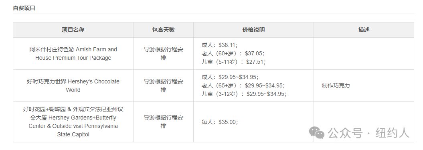Select the 包含天数 column header
Image resolution: width=423 pixels, height=150 pixels.
click(x=163, y=30)
